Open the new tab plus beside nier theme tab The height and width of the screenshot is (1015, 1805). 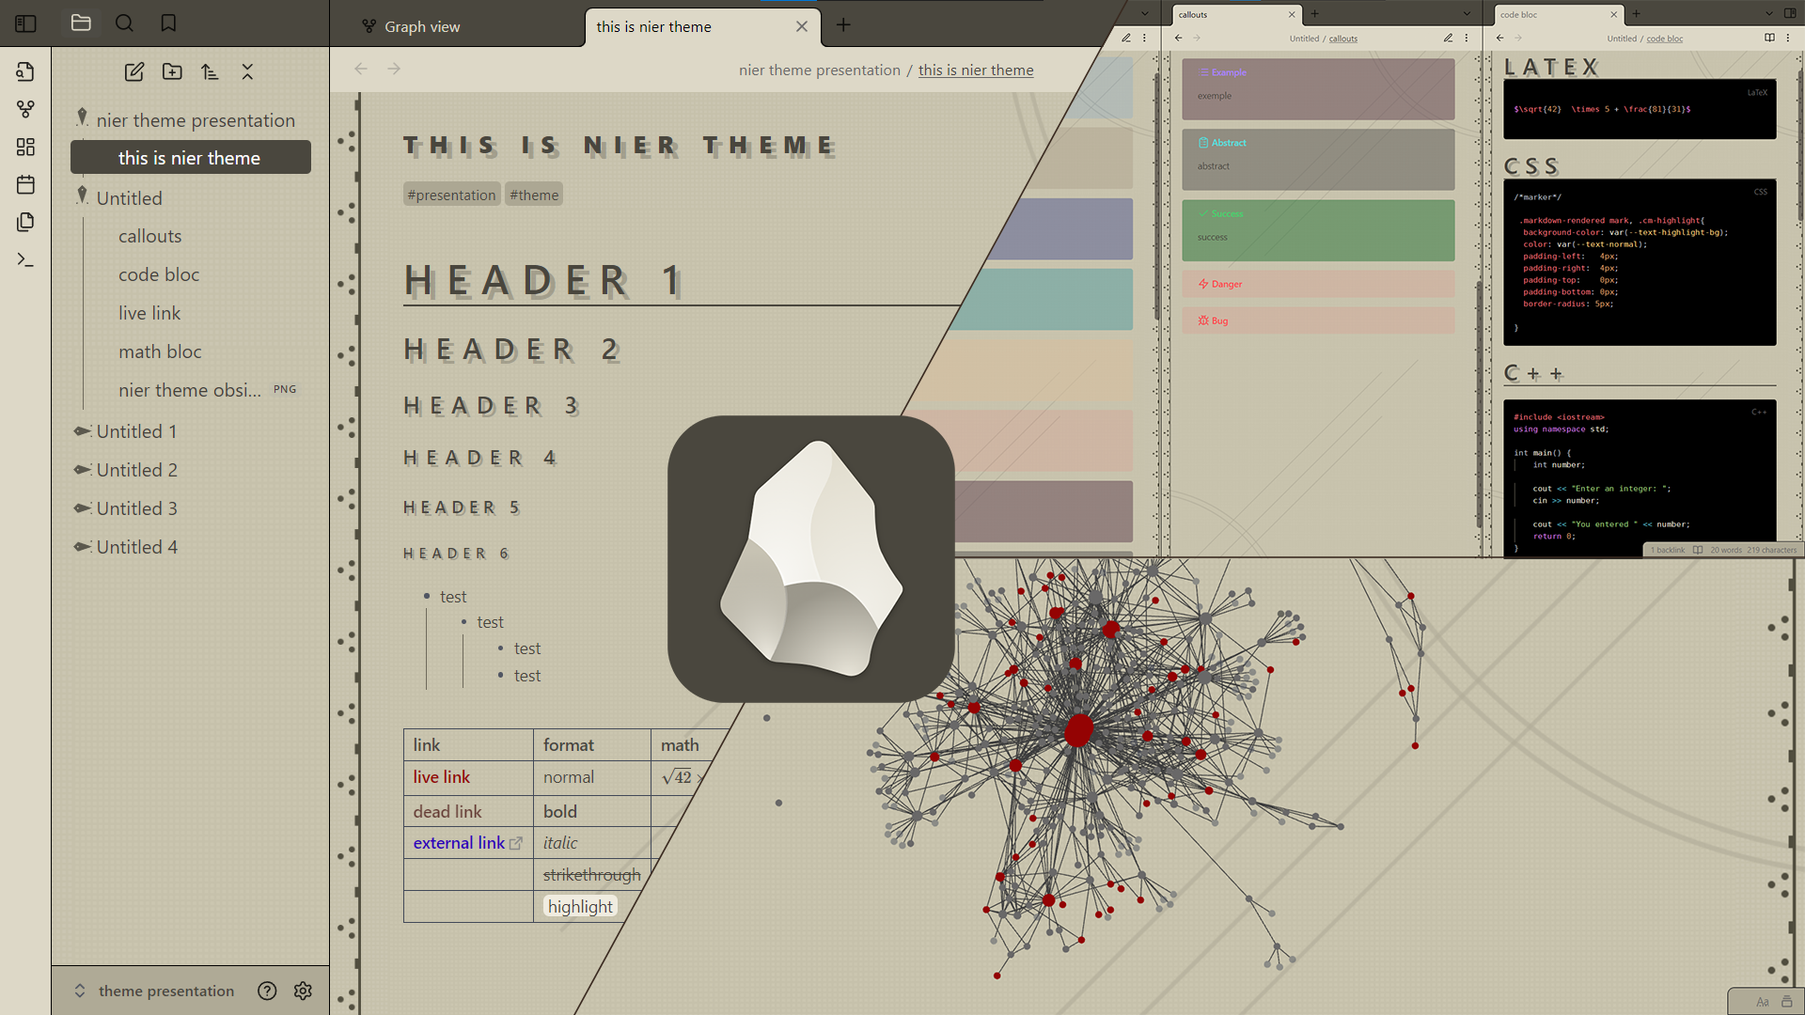coord(843,25)
